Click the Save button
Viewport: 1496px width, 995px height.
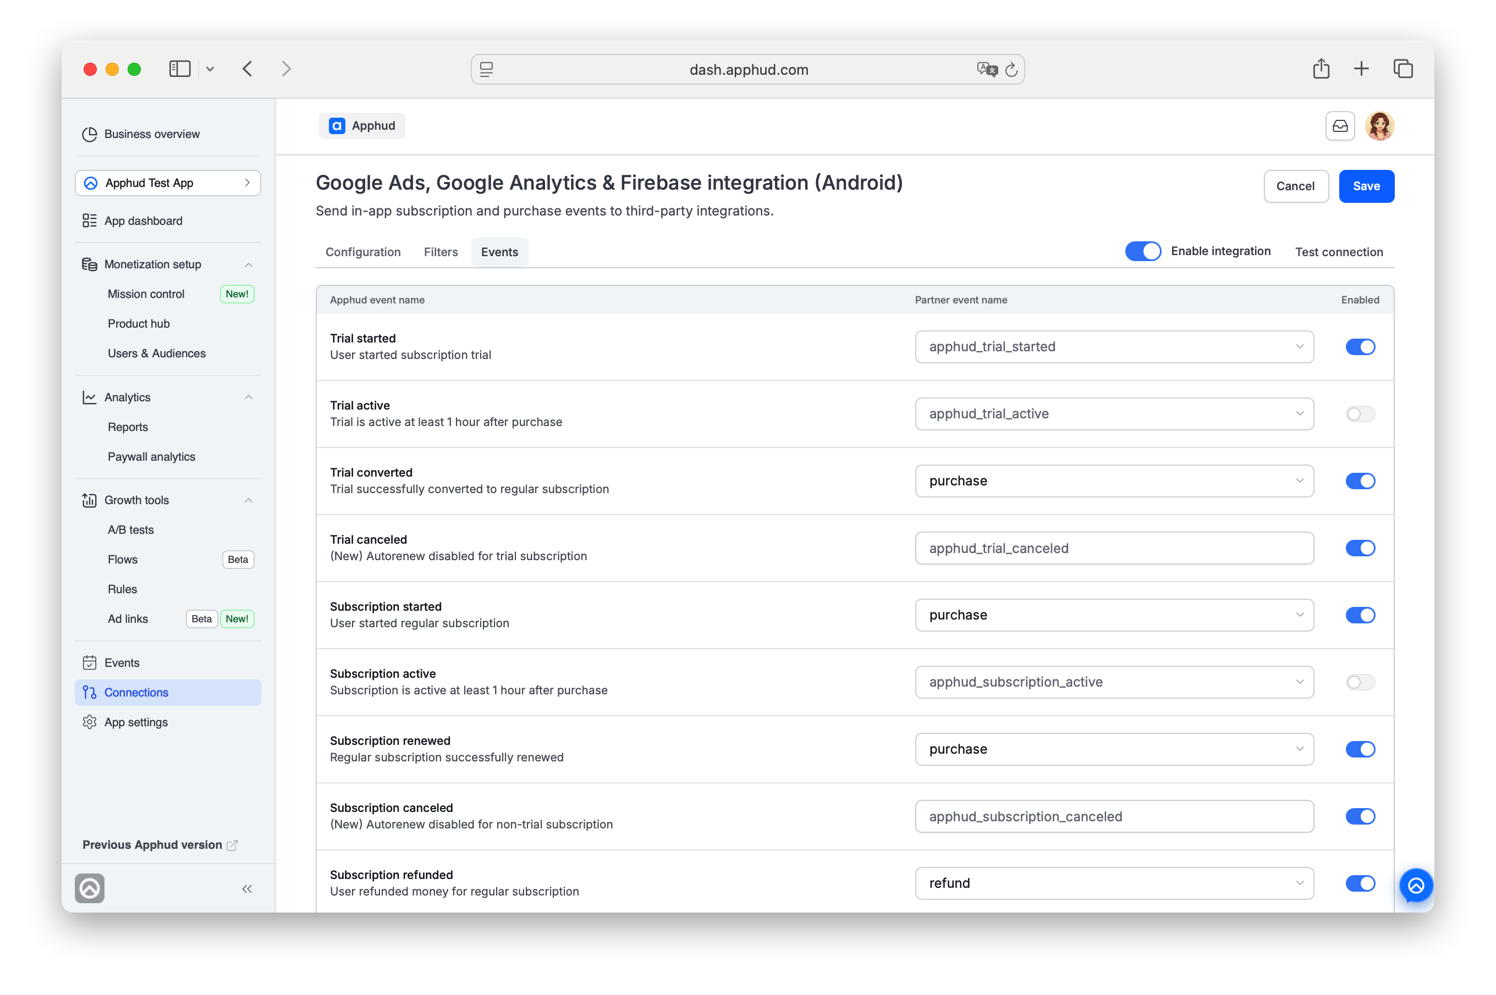(x=1366, y=186)
